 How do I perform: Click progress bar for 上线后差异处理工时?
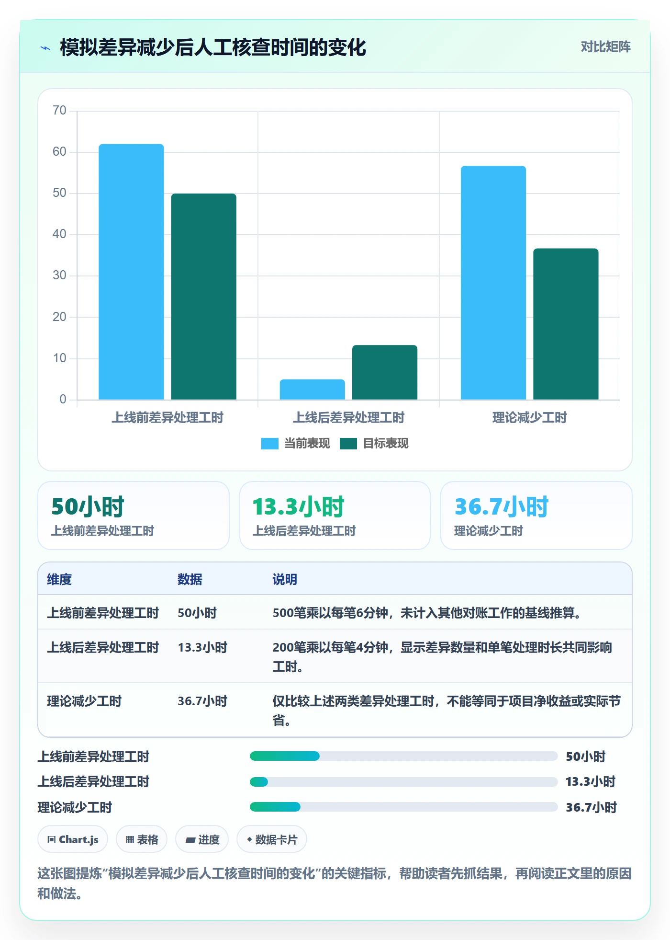403,782
